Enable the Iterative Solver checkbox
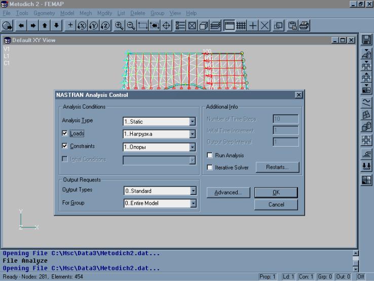Viewport: 374px width, 281px height. pyautogui.click(x=210, y=167)
